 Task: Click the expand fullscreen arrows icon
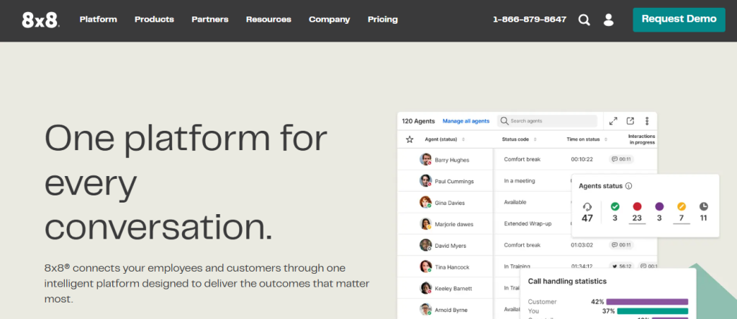coord(613,121)
